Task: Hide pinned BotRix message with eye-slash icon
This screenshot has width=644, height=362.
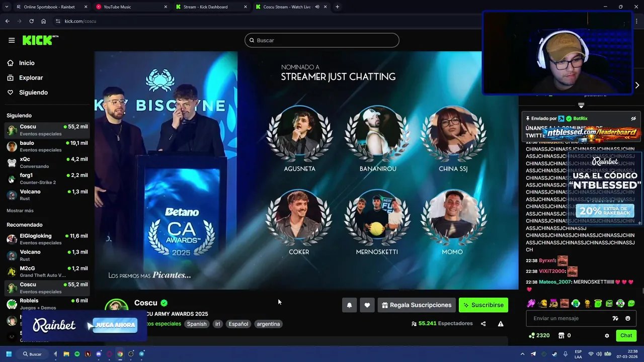Action: pos(633,119)
